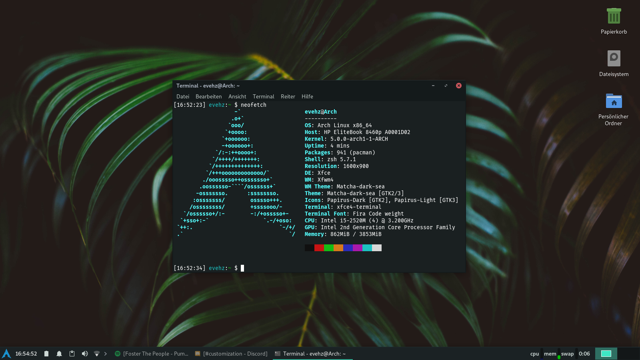Click the neofetch command text
This screenshot has width=640, height=360.
pyautogui.click(x=254, y=105)
